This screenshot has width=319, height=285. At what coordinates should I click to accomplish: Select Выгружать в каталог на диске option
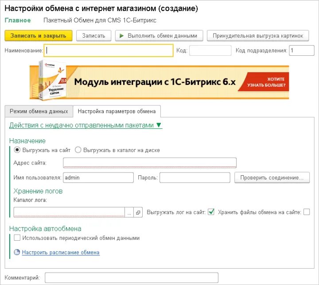(x=78, y=150)
